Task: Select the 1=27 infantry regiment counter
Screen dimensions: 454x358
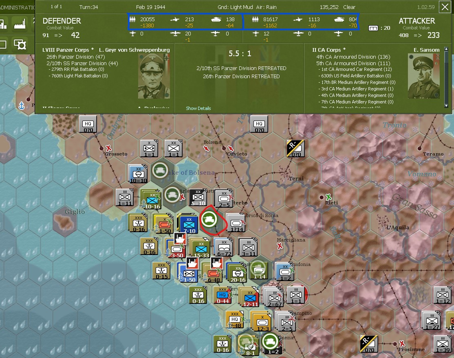Action: [431, 320]
